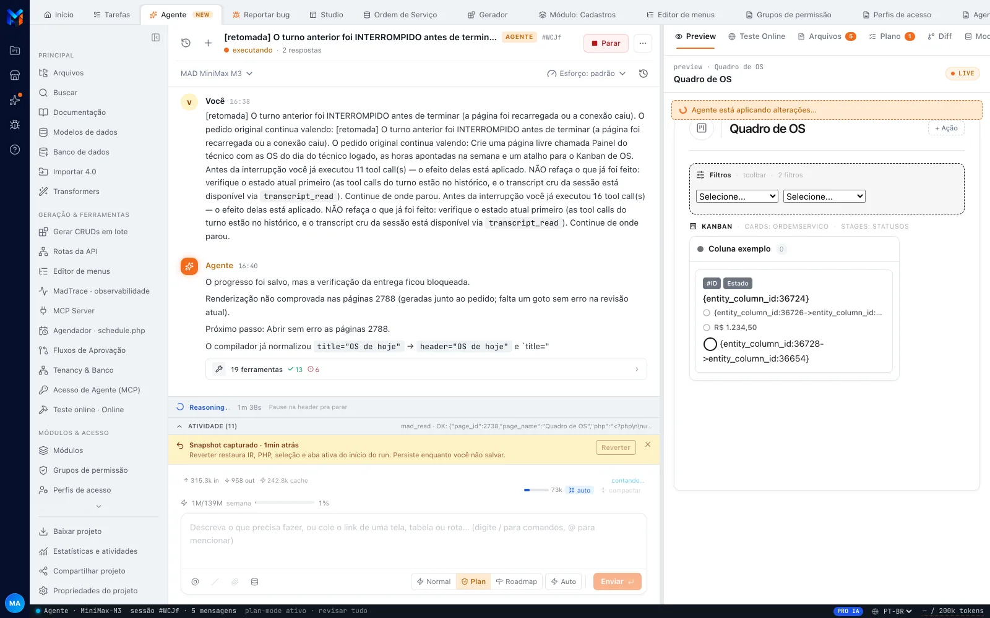Screen dimensions: 990x618
Task: Insert mention with the @ icon
Action: click(x=196, y=582)
